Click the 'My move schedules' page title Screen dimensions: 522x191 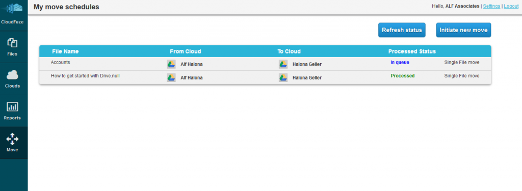coord(66,7)
